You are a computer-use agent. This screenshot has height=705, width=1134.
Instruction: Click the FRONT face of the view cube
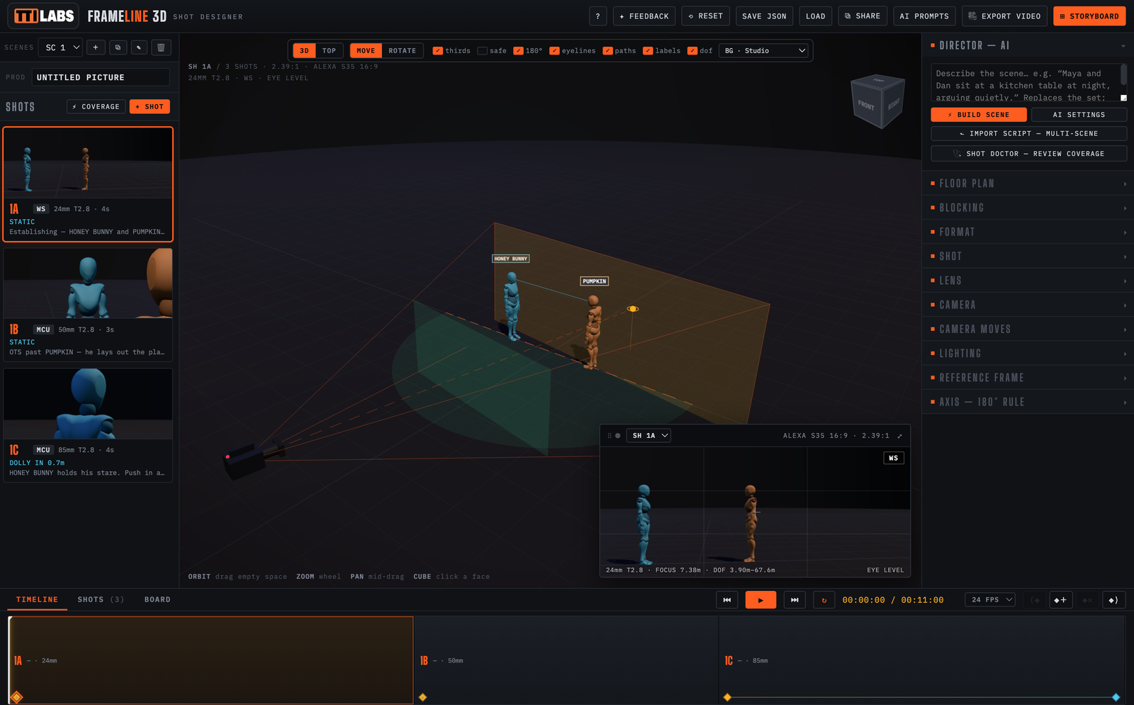pyautogui.click(x=866, y=106)
